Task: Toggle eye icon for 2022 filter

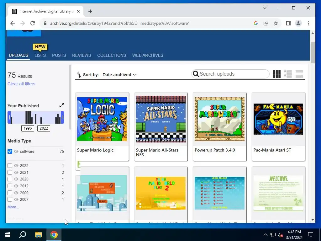Action: (x=16, y=166)
